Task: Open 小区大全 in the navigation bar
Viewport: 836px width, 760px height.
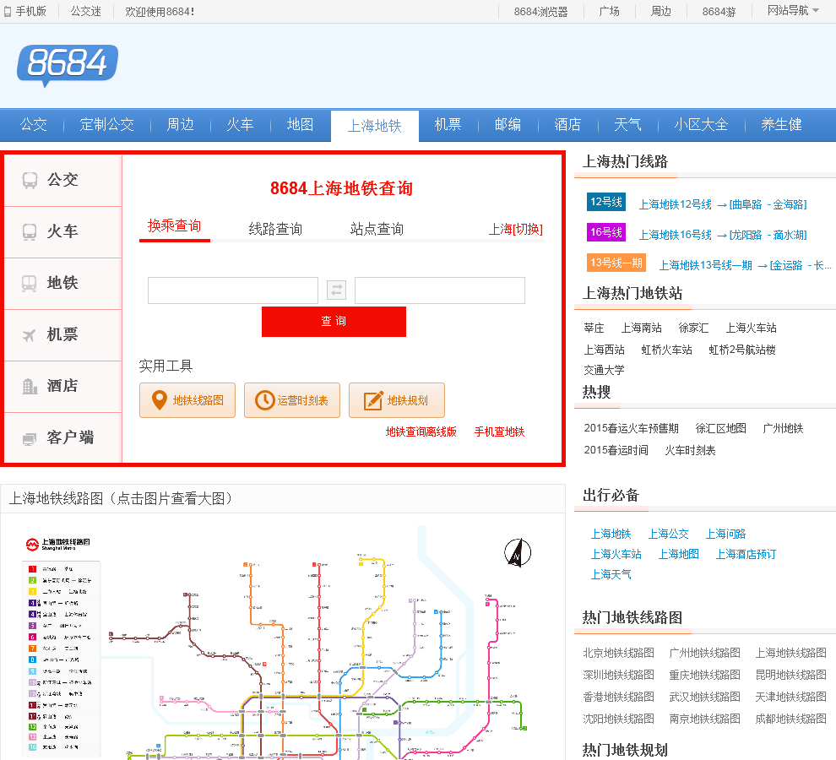Action: [x=701, y=125]
